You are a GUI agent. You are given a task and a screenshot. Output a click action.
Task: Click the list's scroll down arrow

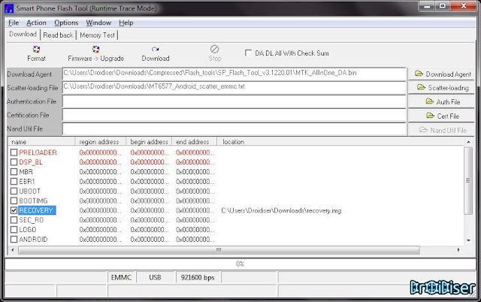(x=468, y=240)
